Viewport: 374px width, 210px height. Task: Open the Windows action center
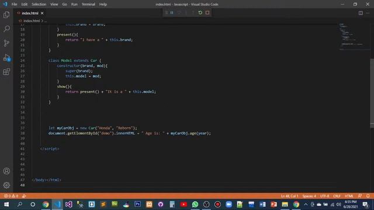coord(365,204)
